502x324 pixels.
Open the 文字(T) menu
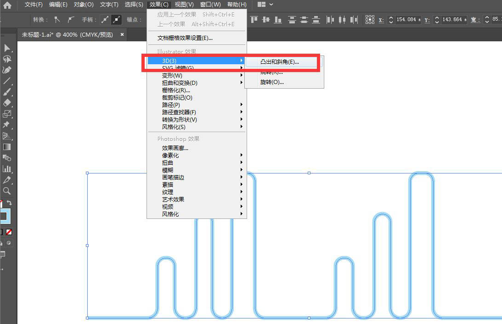[109, 5]
